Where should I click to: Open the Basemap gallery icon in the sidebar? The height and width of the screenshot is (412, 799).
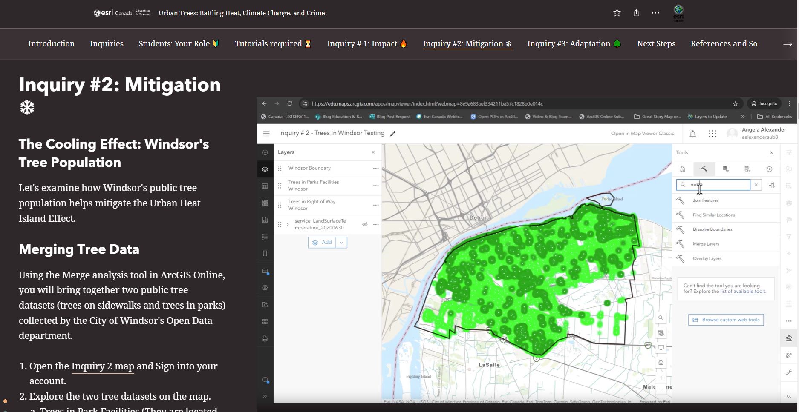265,203
